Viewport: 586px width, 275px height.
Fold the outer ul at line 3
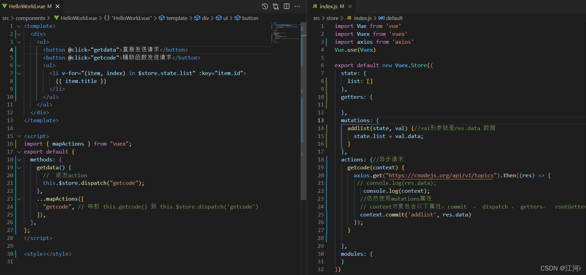pos(19,42)
